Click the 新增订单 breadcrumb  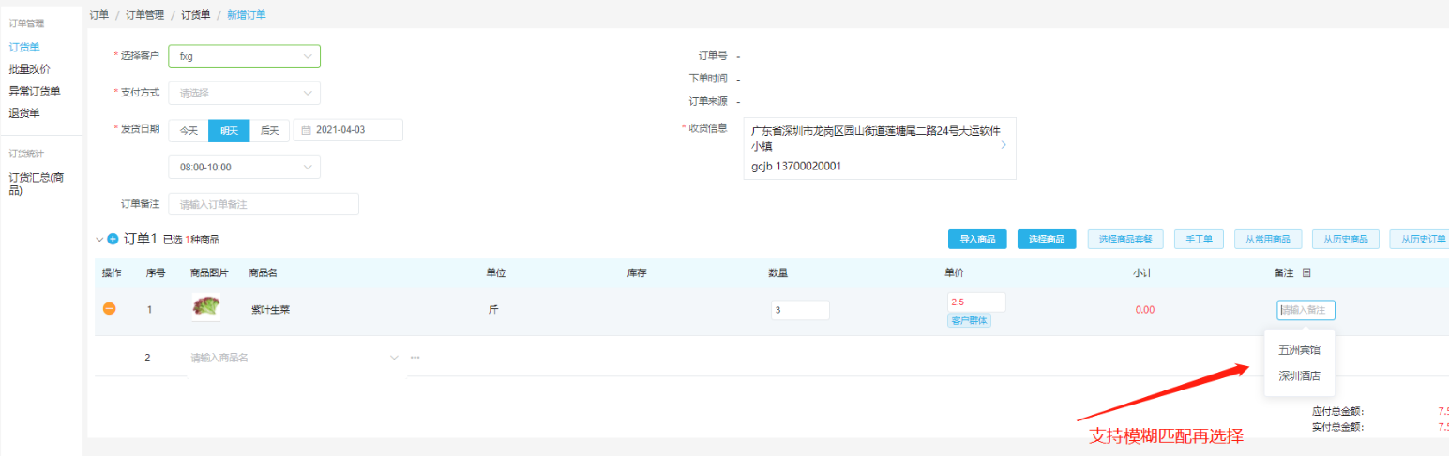tap(246, 15)
